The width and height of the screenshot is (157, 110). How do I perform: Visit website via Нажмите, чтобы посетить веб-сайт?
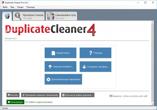[130, 96]
